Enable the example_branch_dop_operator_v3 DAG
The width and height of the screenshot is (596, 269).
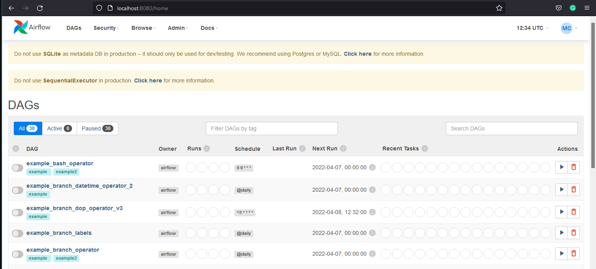[17, 212]
